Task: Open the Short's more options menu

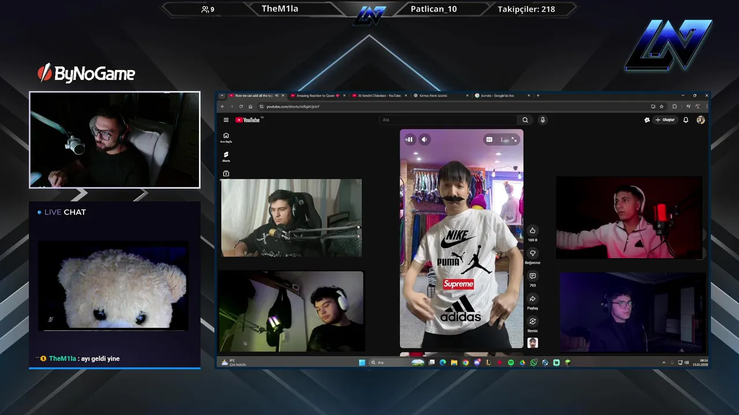Action: [x=502, y=139]
